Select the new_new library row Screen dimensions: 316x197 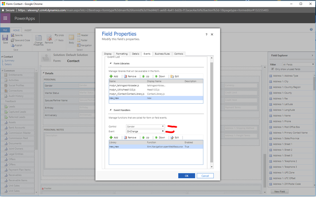(156, 98)
